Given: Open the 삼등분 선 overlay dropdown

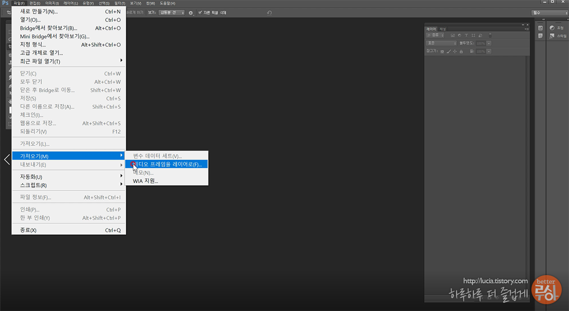Looking at the screenshot, I should click(172, 13).
